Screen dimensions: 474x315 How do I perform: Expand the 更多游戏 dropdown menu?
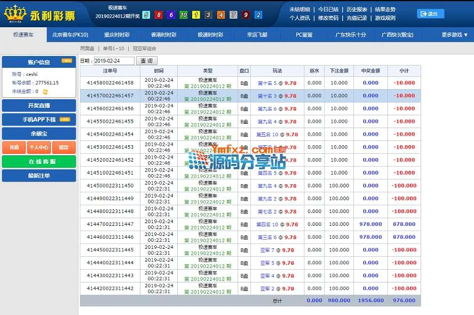[x=454, y=35]
